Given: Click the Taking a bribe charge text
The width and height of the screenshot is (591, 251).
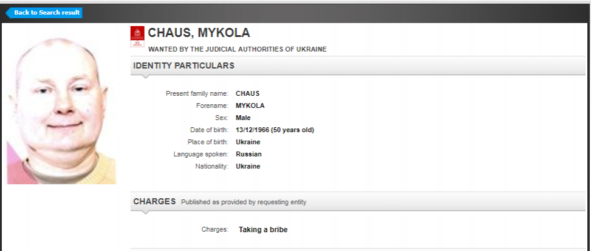Looking at the screenshot, I should point(263,230).
